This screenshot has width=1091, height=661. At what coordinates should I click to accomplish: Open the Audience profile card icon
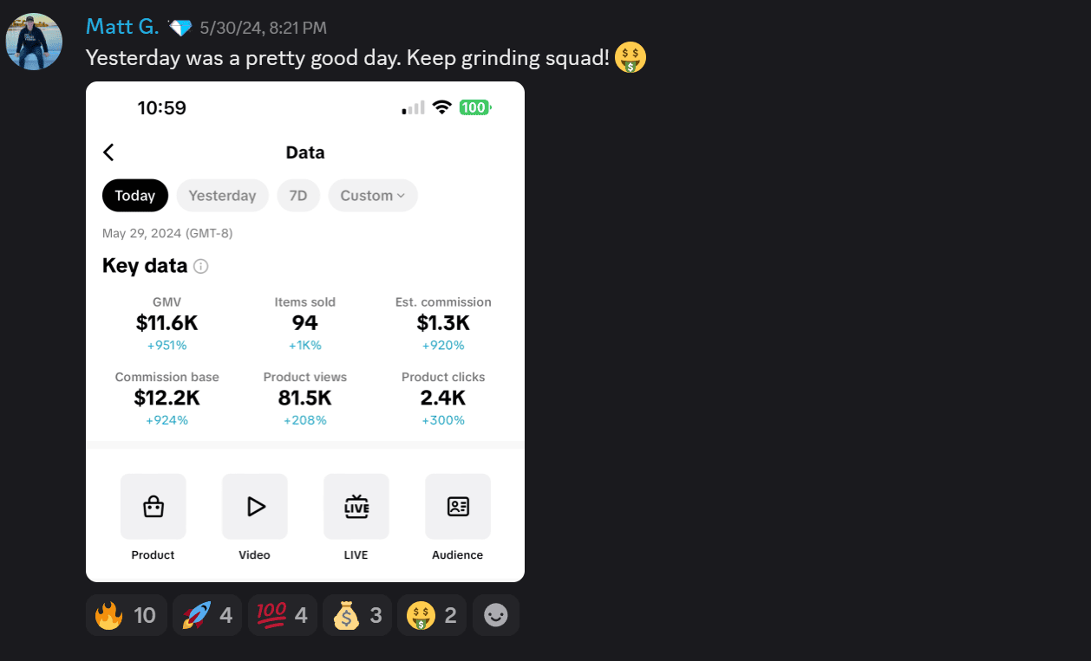[458, 507]
